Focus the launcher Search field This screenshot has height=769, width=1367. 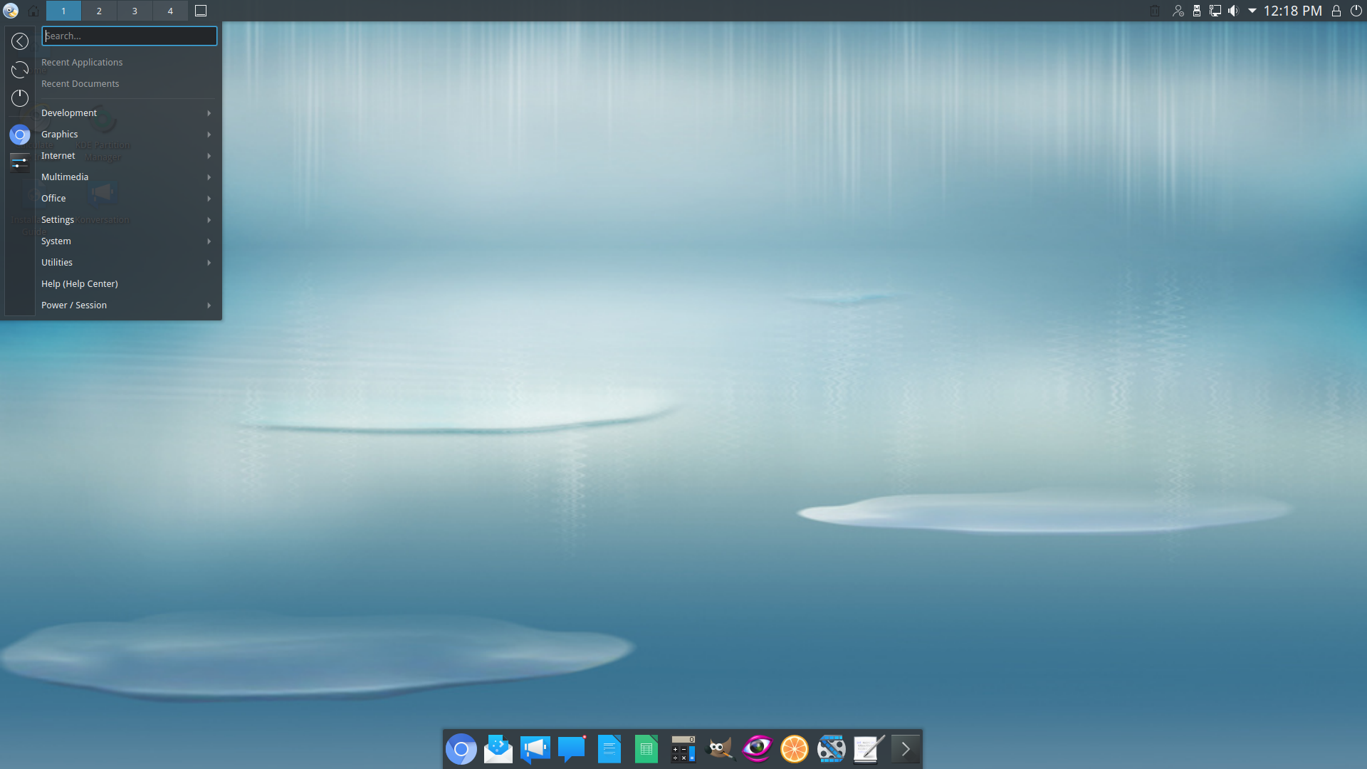click(x=130, y=36)
